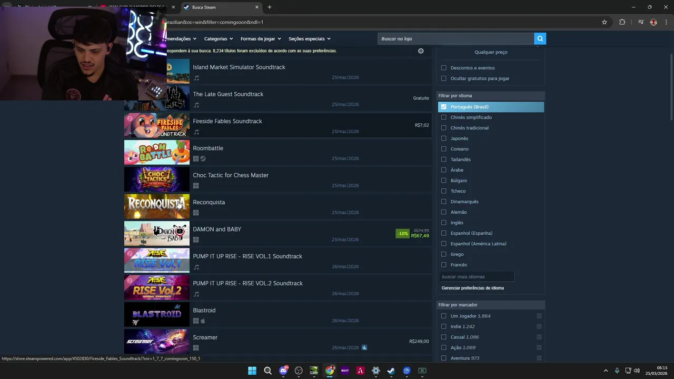Open Gerenciar preferências de idioma link
The width and height of the screenshot is (674, 379).
point(473,288)
